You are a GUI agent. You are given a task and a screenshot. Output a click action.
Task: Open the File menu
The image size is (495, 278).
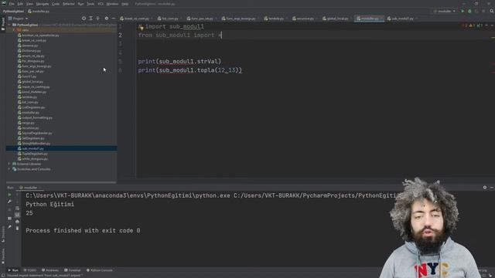12,4
